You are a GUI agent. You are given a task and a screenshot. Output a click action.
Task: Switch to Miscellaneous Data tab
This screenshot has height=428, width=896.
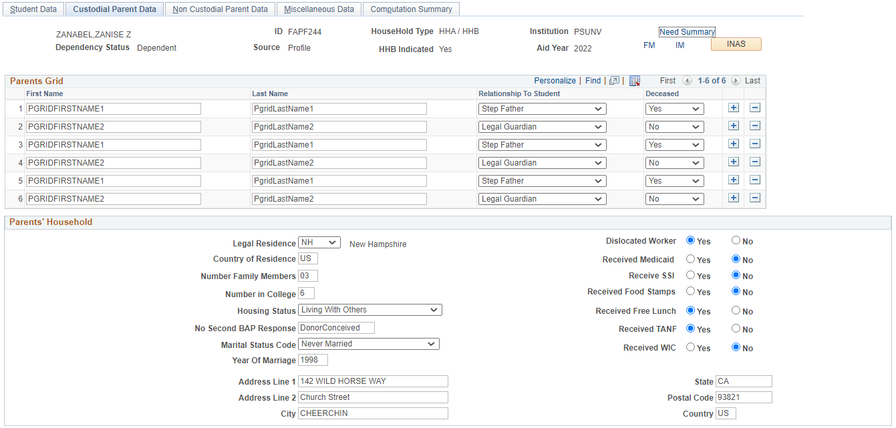[x=319, y=9]
